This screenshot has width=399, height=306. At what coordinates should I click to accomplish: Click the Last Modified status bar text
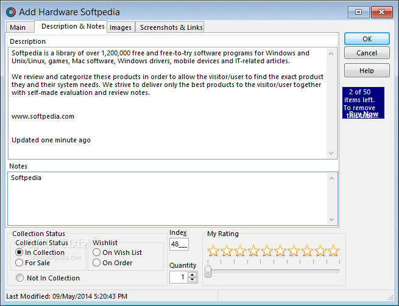point(66,296)
